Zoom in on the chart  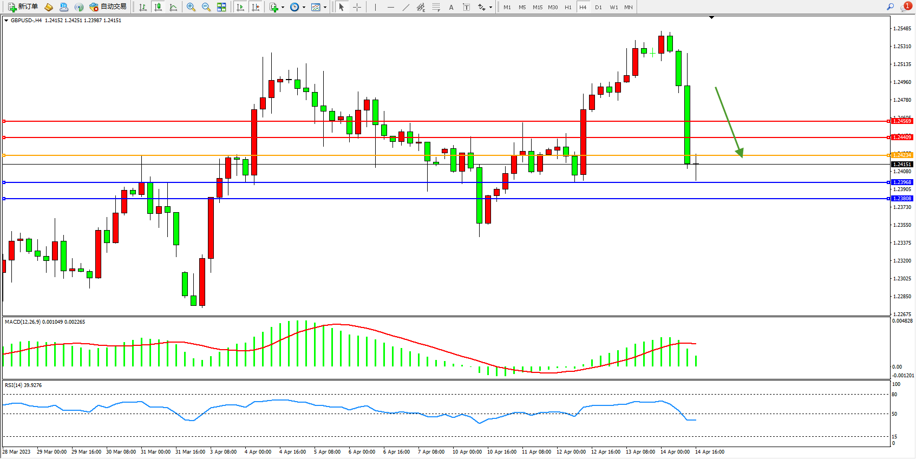click(191, 7)
